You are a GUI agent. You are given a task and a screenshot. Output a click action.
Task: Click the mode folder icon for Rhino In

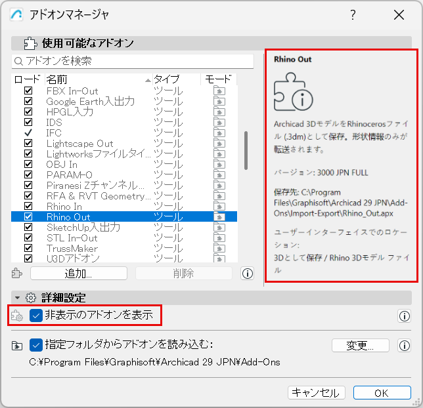point(219,207)
